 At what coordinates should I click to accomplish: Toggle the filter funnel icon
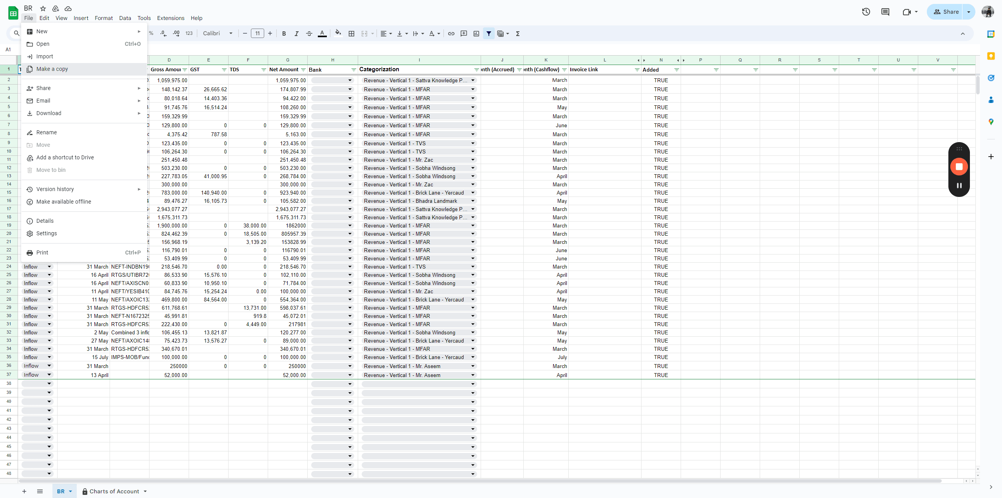488,34
